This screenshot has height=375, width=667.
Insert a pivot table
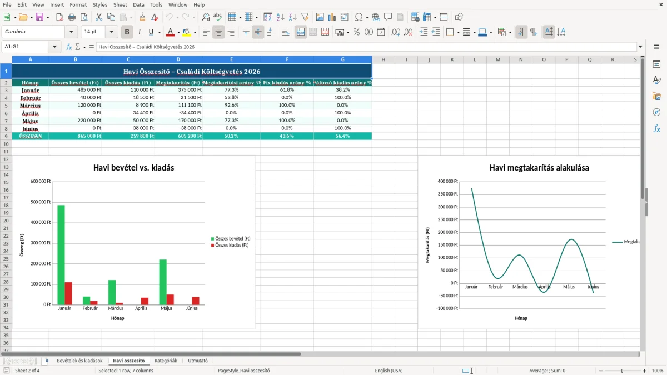[344, 17]
